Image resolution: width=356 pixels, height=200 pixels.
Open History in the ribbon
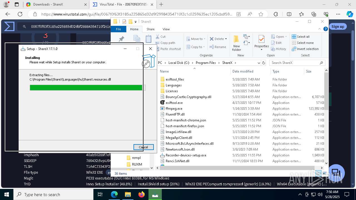278,49
